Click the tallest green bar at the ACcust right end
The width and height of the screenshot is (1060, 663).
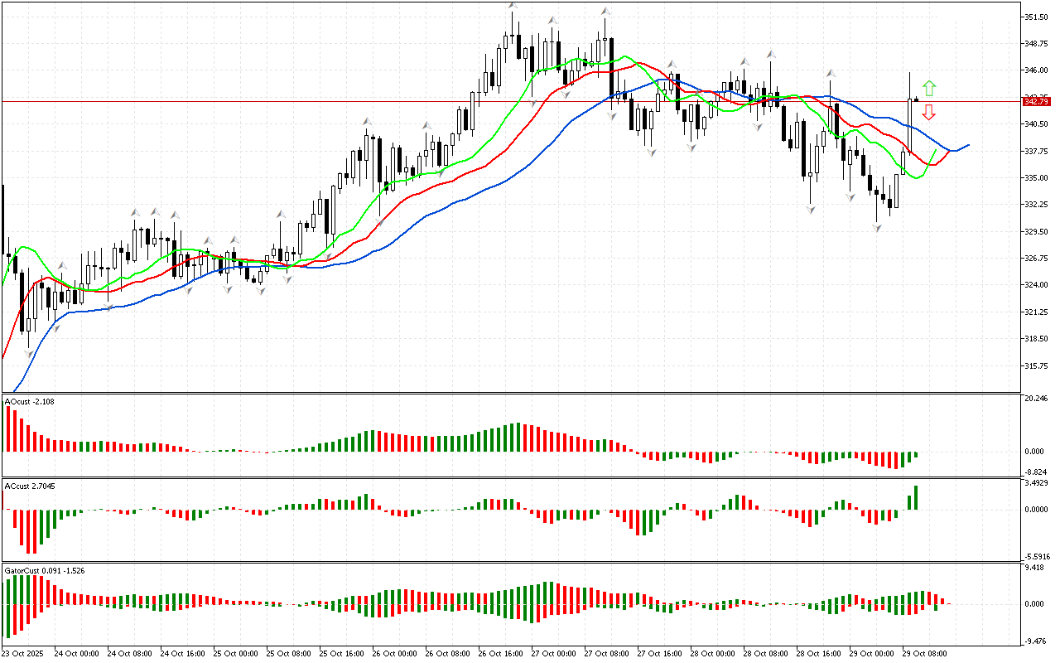click(917, 497)
